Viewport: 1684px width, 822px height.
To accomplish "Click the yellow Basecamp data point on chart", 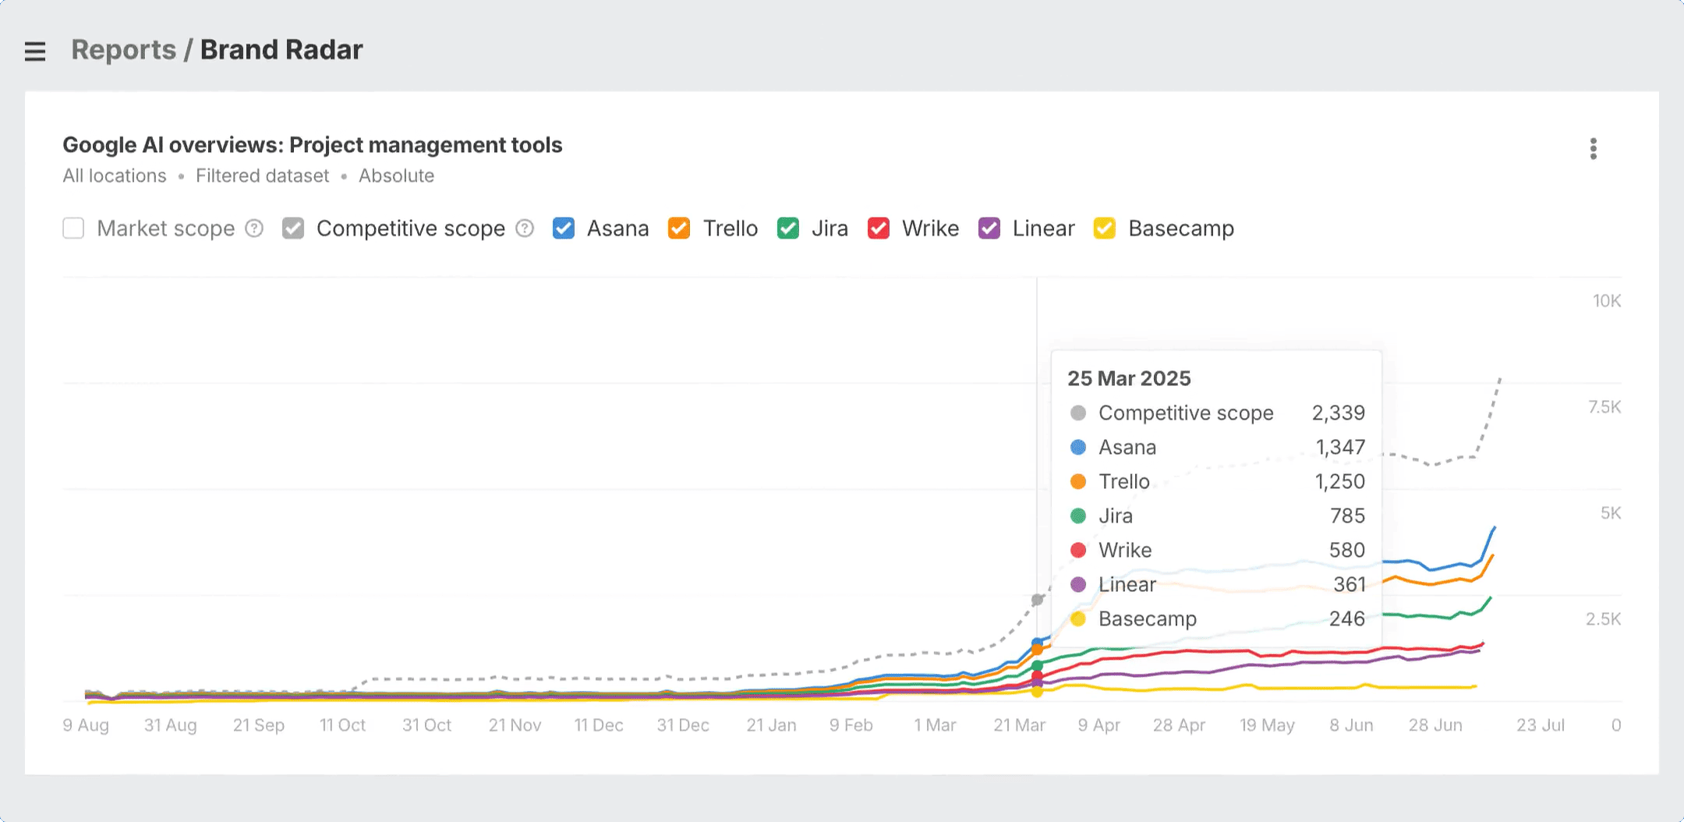I will pyautogui.click(x=1037, y=692).
